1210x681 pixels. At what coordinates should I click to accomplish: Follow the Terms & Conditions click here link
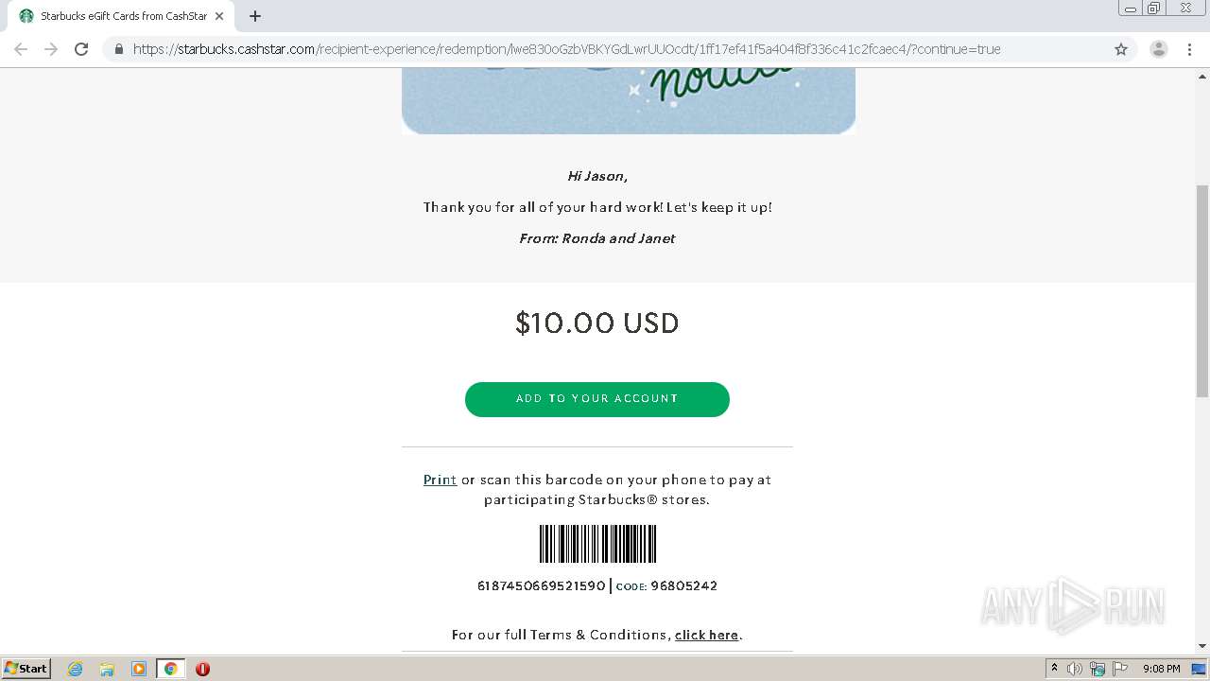coord(706,635)
